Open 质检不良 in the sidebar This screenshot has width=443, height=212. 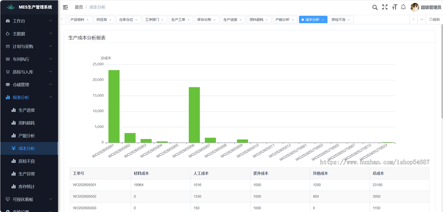point(29,161)
